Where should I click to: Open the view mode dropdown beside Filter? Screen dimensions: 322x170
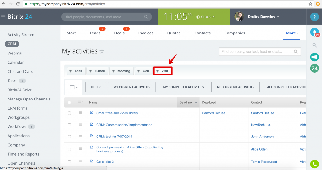[74, 87]
